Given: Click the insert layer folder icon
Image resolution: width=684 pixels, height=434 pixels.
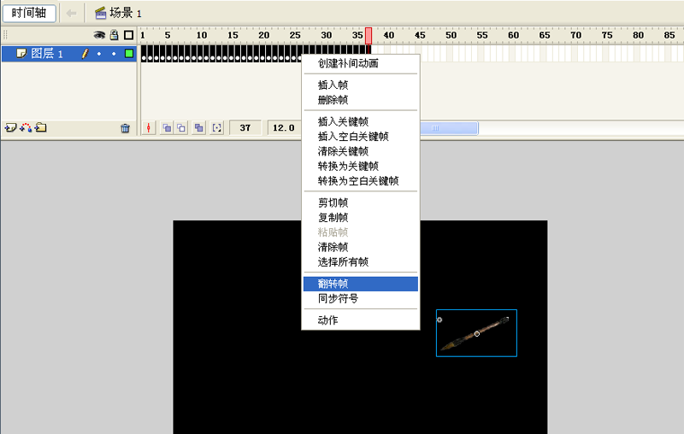Looking at the screenshot, I should (40, 127).
